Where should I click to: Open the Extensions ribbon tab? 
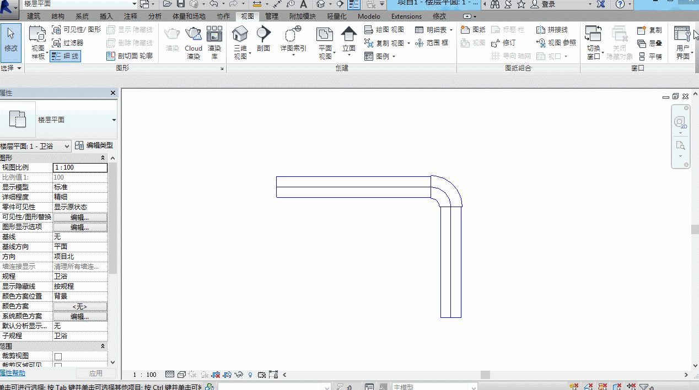pyautogui.click(x=406, y=17)
